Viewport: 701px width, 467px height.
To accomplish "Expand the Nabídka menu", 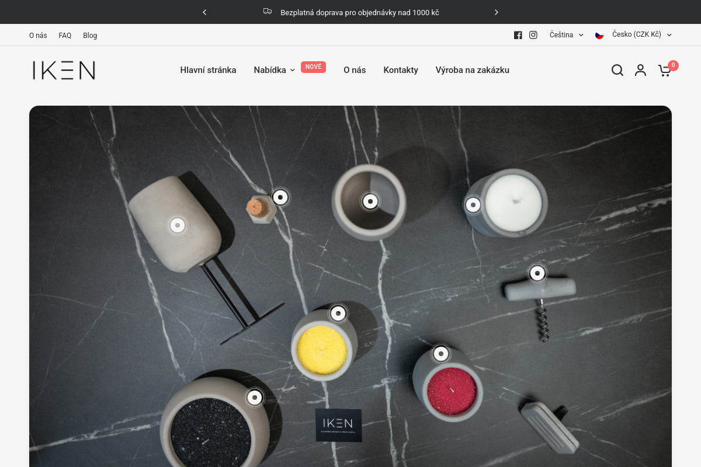I will point(274,70).
